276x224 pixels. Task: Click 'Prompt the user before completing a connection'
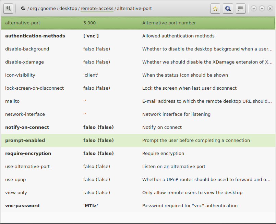click(196, 141)
